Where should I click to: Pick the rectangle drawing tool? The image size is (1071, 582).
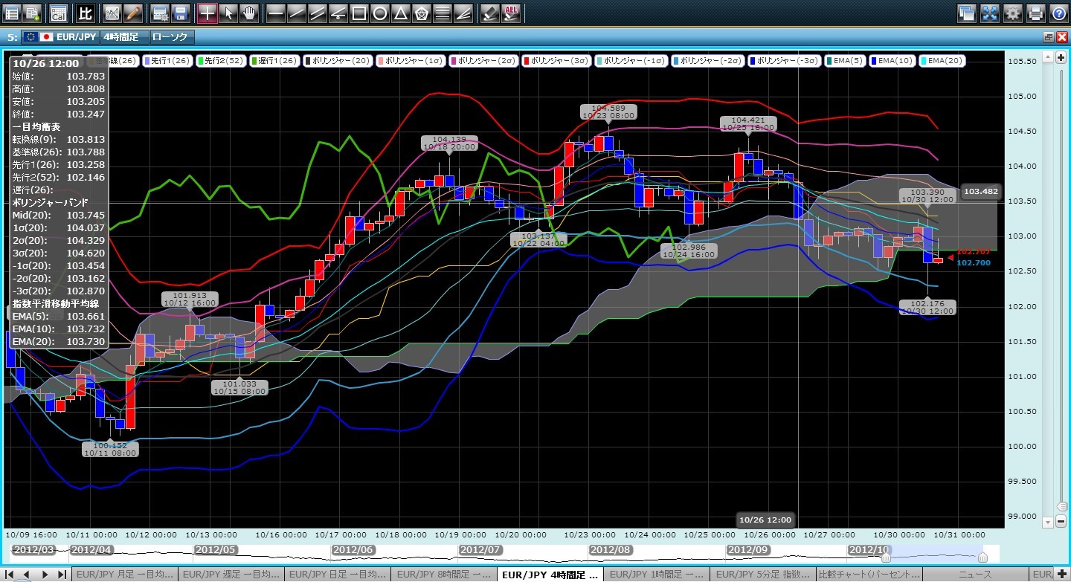[358, 13]
